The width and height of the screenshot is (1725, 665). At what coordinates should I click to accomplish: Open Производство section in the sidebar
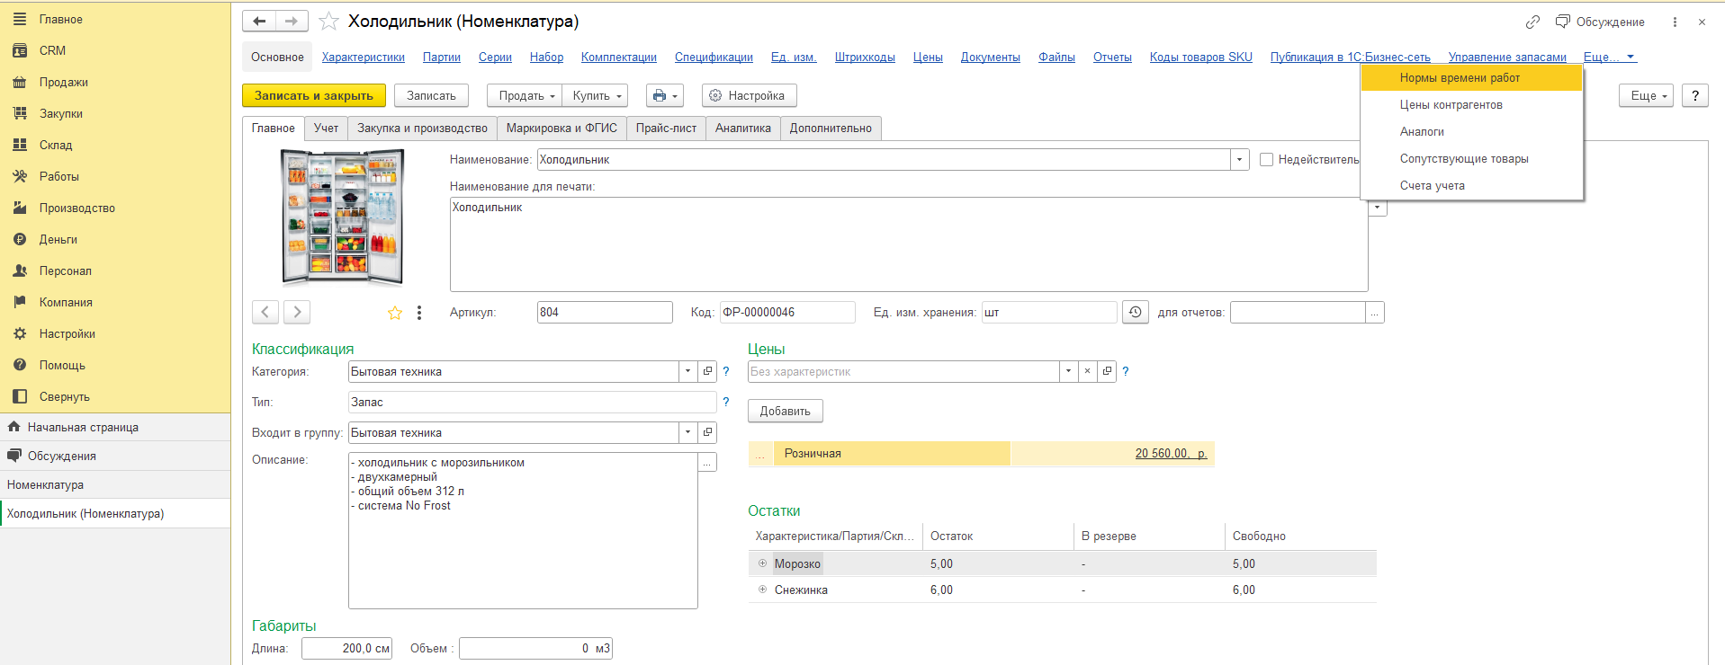76,208
